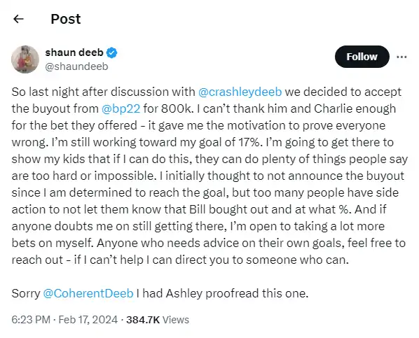Follow the shaun deeb account

(362, 57)
